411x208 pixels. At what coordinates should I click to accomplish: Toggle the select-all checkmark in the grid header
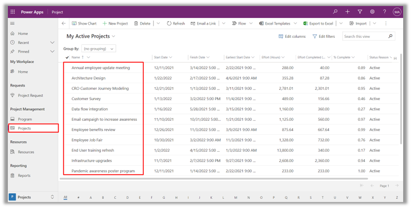(67, 57)
